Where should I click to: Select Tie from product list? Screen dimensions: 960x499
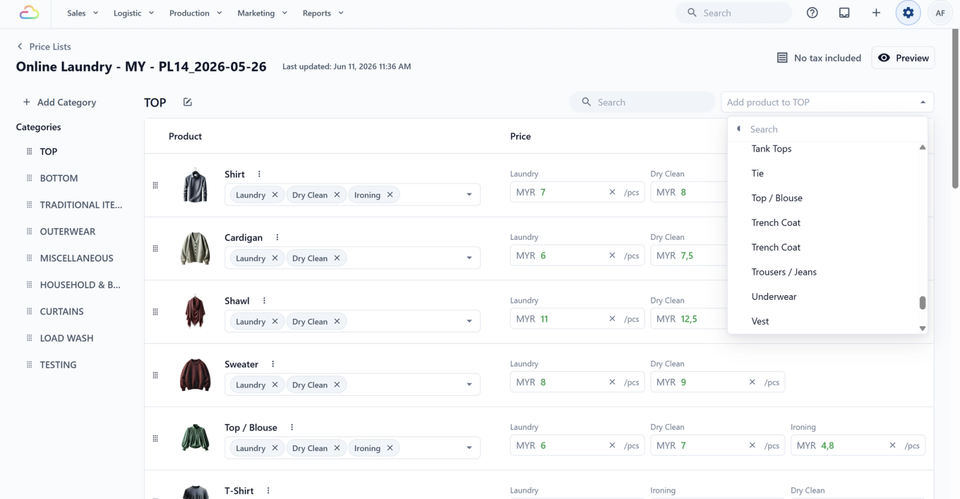click(x=758, y=173)
